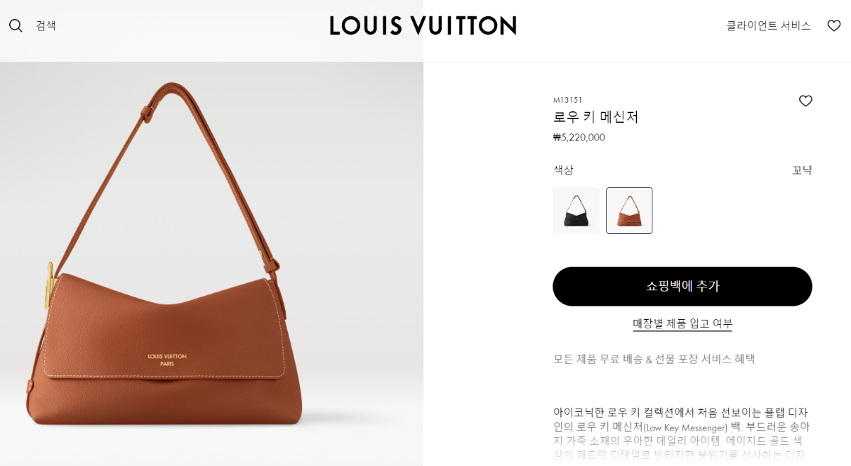Open search with the magnifier icon
851x466 pixels.
(x=16, y=26)
